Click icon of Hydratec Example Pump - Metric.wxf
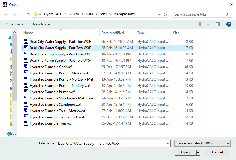 (26, 73)
